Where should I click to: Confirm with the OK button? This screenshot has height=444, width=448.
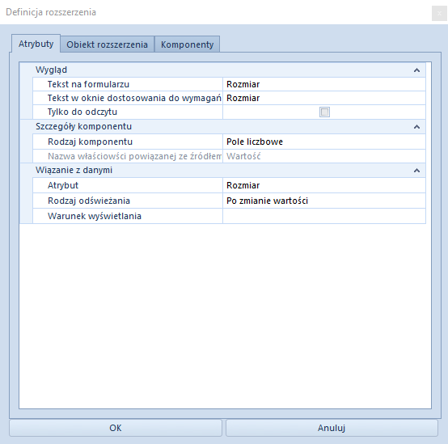pos(116,428)
